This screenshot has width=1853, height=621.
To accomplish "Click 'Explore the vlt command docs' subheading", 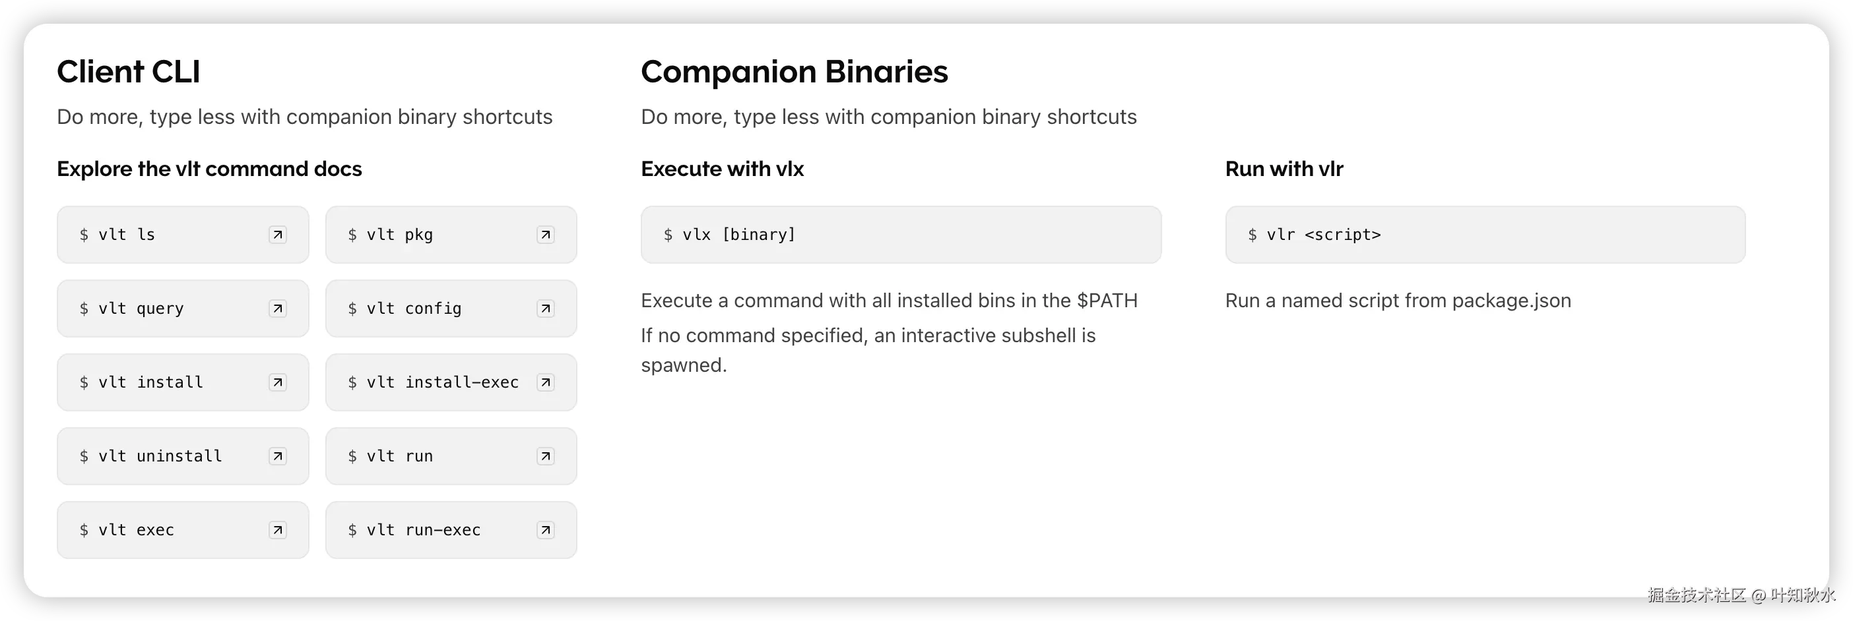I will pos(209,169).
